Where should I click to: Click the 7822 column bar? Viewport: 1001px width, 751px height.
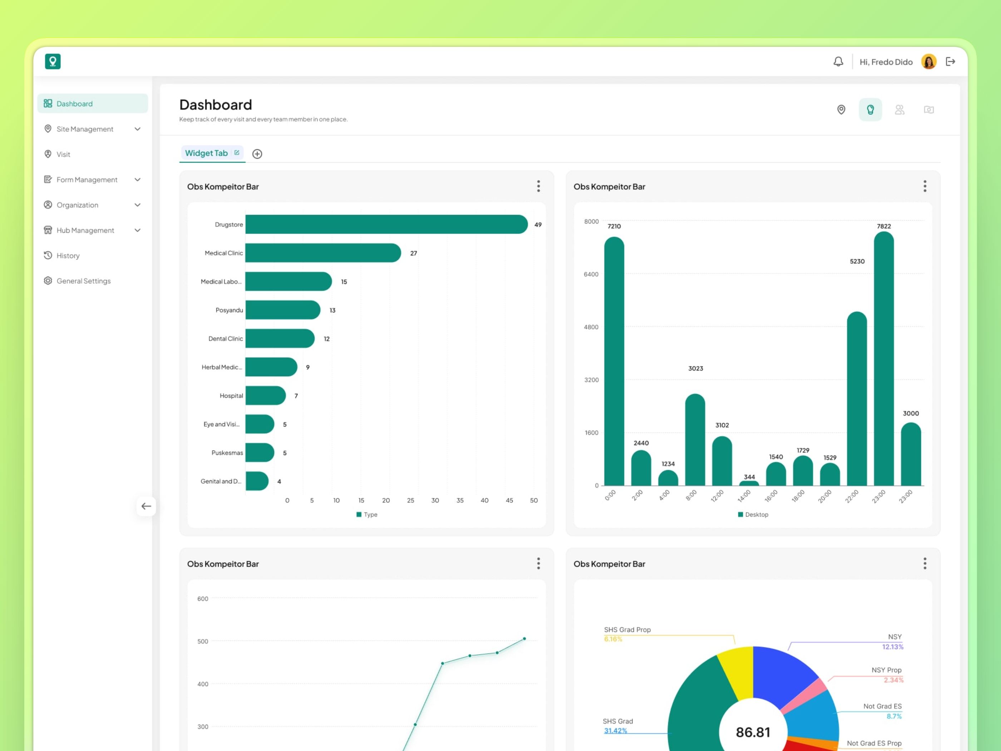pyautogui.click(x=884, y=359)
